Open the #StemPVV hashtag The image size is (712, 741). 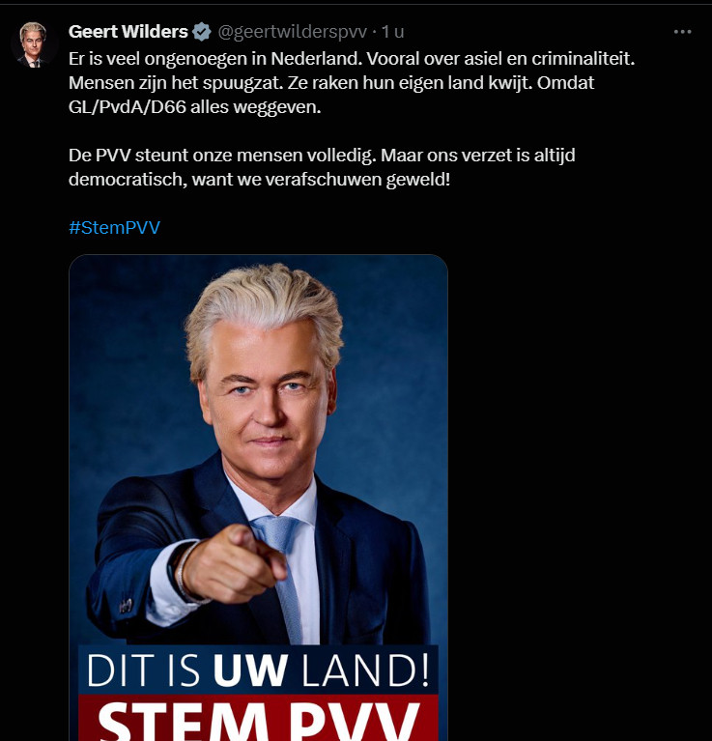(x=114, y=228)
